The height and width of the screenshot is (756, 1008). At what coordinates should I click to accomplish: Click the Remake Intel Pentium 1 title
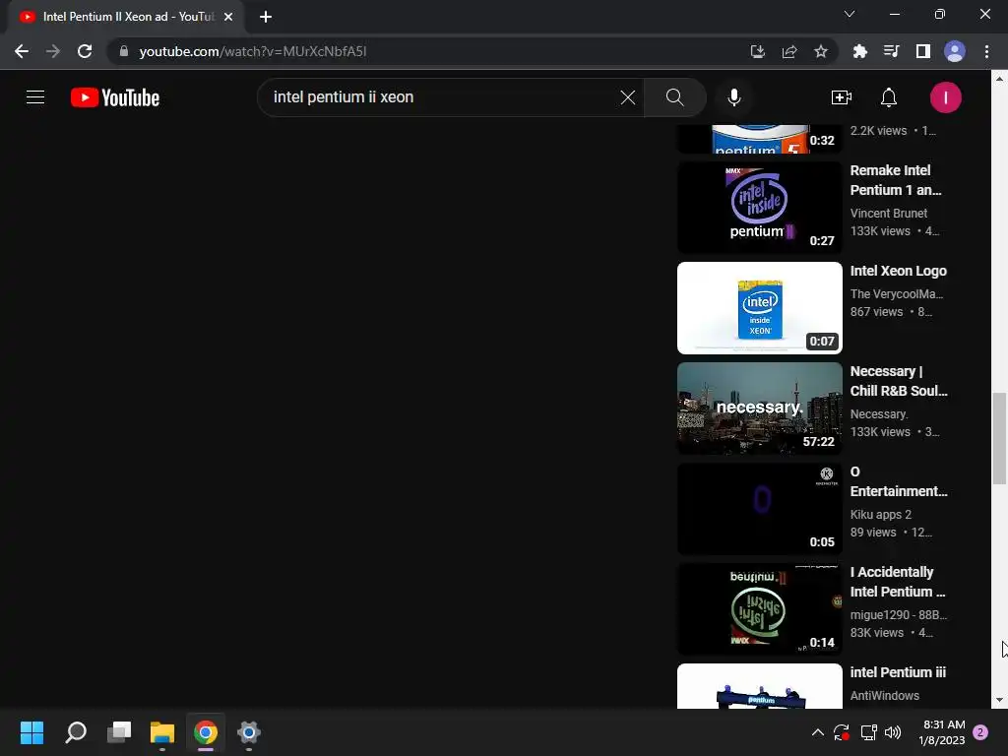pos(896,180)
